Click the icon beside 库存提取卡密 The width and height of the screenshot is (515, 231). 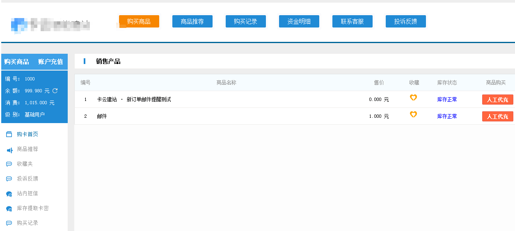tap(9, 208)
